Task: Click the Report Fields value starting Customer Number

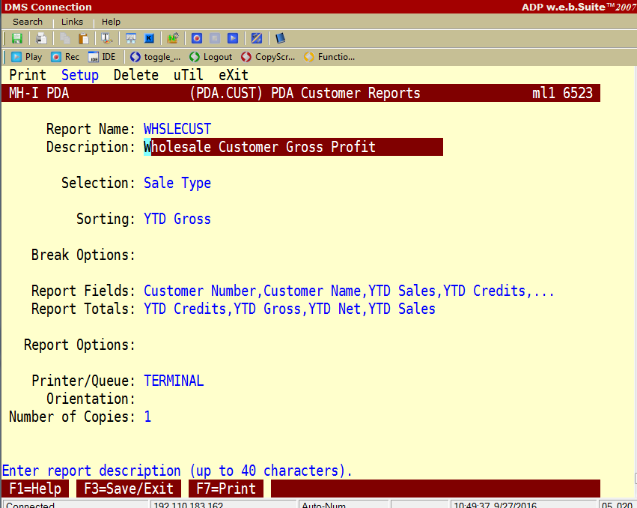Action: click(x=349, y=291)
